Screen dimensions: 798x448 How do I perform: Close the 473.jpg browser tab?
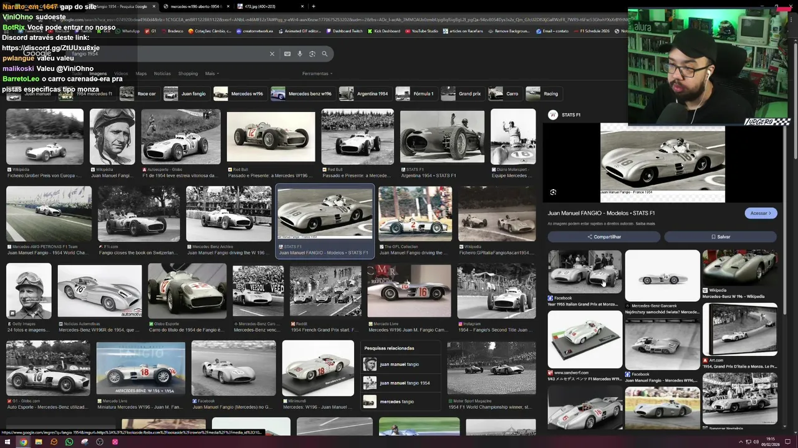point(303,6)
